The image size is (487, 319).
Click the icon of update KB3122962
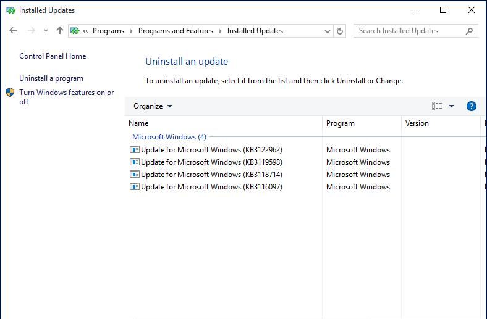pos(135,149)
